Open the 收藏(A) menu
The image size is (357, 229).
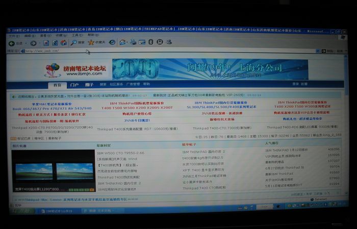point(62,36)
